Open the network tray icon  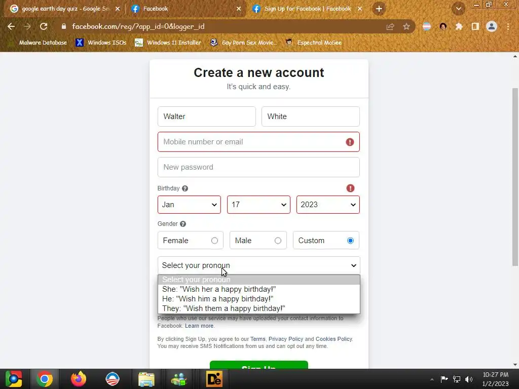457,379
